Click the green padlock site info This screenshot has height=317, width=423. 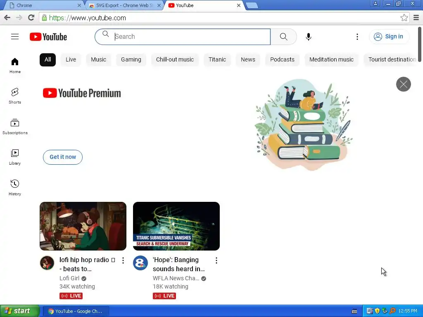(x=44, y=18)
